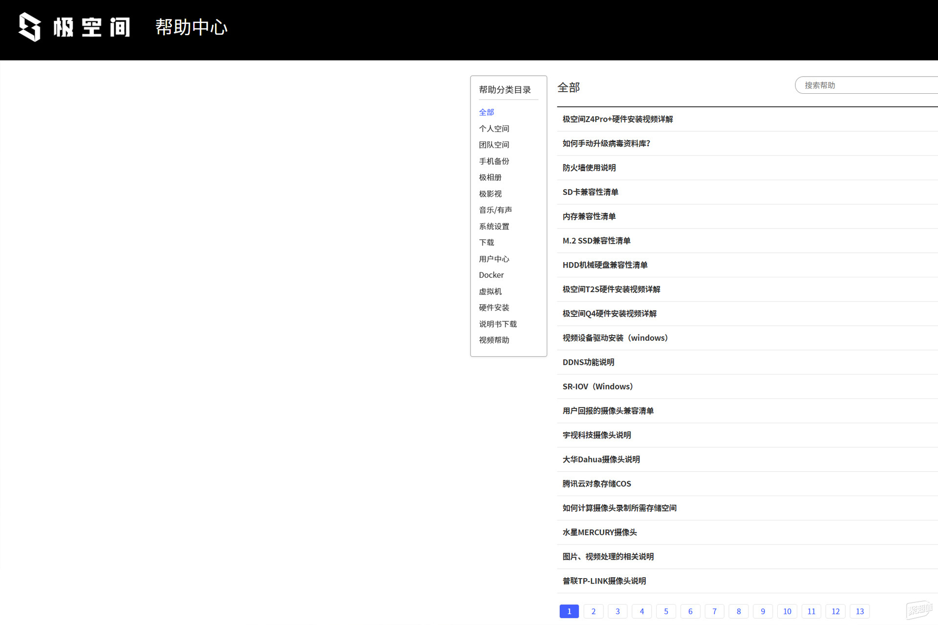Jump to page 7
The image size is (938, 625).
tap(714, 611)
